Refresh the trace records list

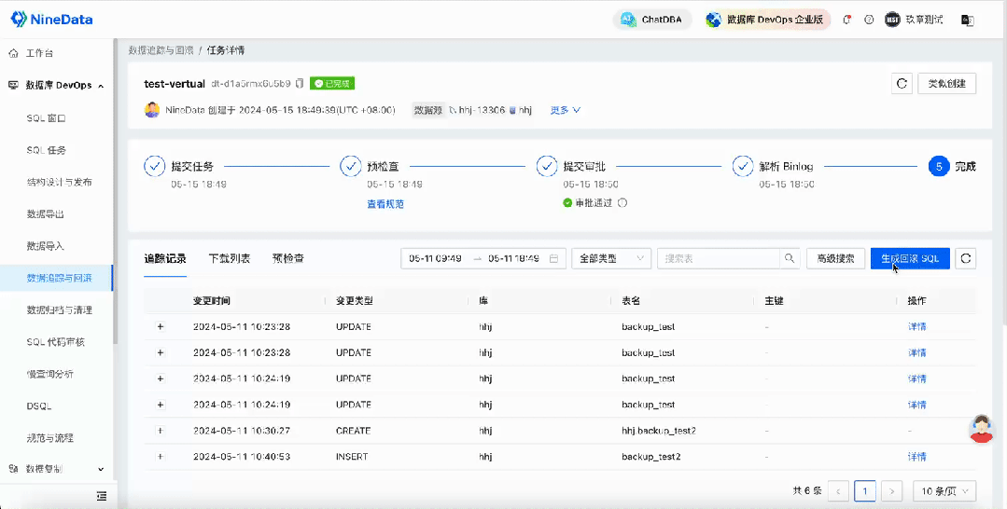(x=965, y=258)
